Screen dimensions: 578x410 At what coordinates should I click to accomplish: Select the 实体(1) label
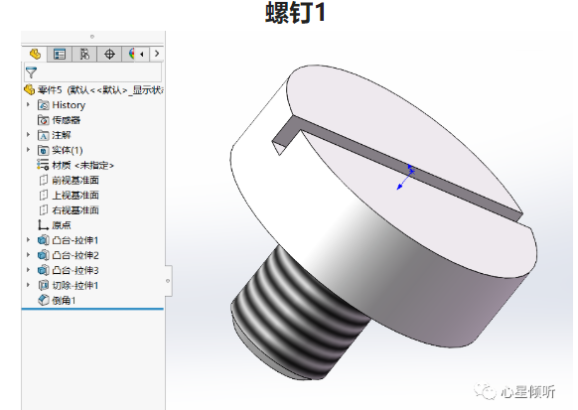[68, 150]
